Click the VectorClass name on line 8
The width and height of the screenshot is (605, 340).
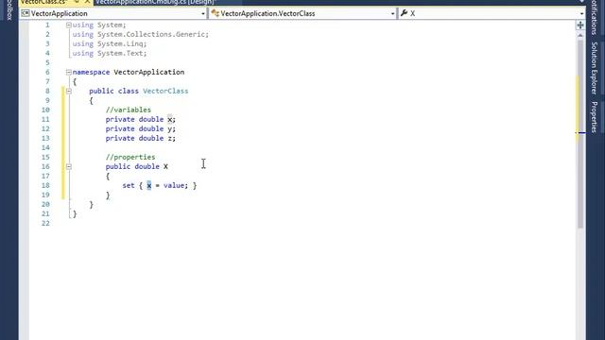tap(165, 91)
